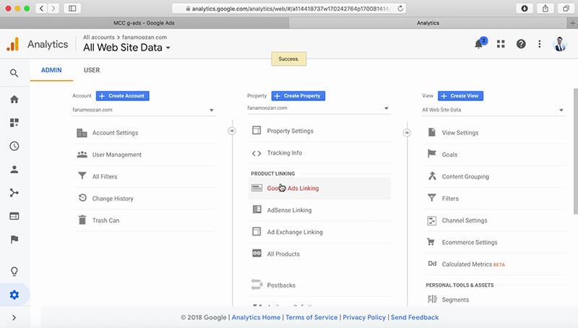This screenshot has width=578, height=328.
Task: Go back in Safari history
Action: (x=42, y=8)
